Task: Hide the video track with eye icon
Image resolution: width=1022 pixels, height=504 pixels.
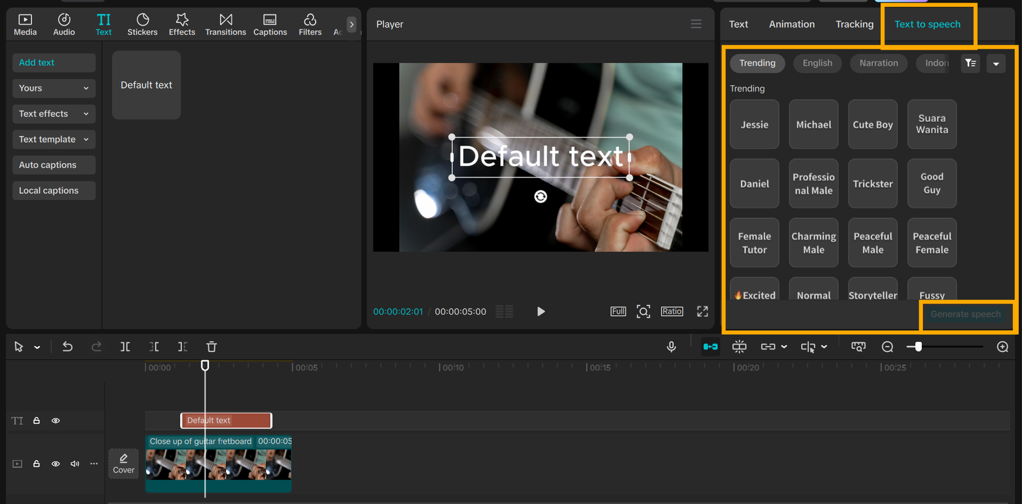Action: [56, 464]
